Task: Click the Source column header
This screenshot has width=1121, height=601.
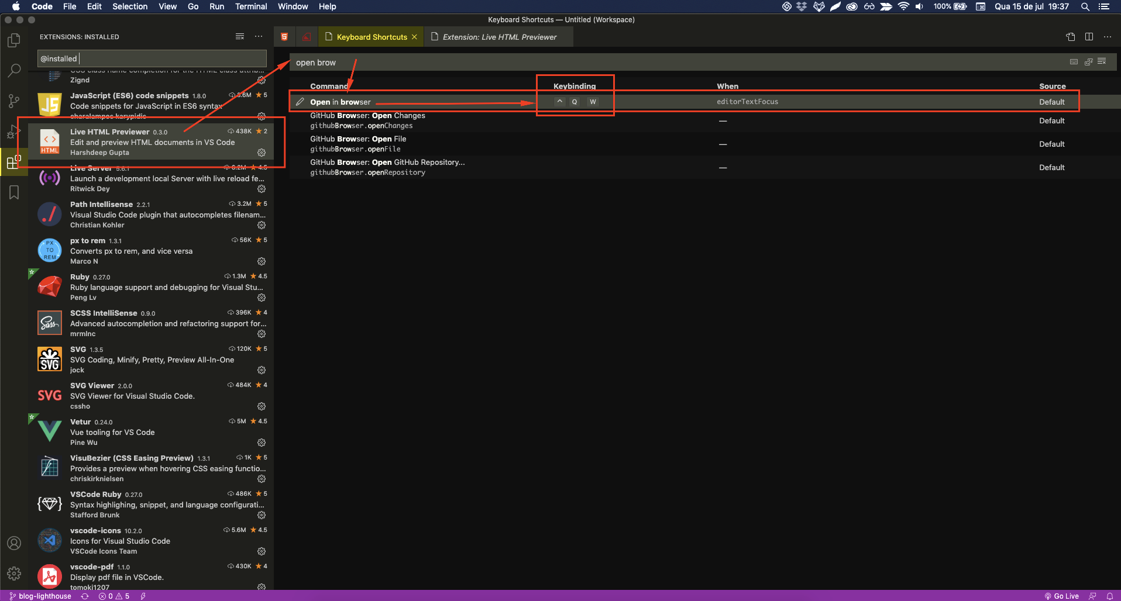Action: 1052,86
